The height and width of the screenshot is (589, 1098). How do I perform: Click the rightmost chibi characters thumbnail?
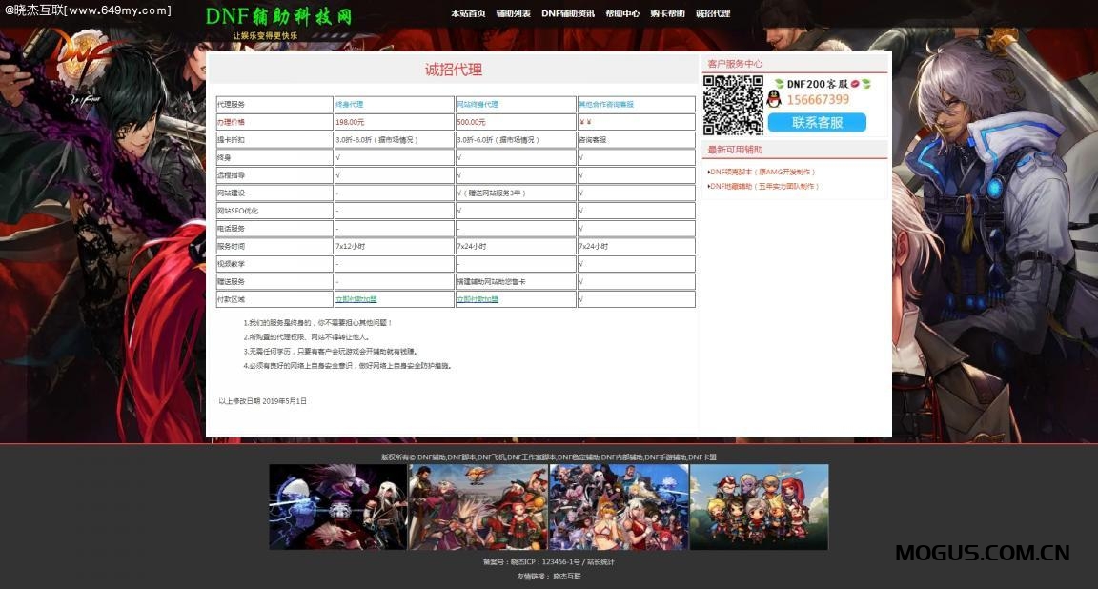coord(758,506)
